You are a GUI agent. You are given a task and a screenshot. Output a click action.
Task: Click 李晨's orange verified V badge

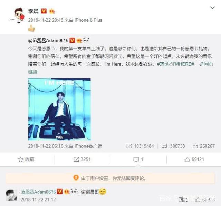point(44,11)
